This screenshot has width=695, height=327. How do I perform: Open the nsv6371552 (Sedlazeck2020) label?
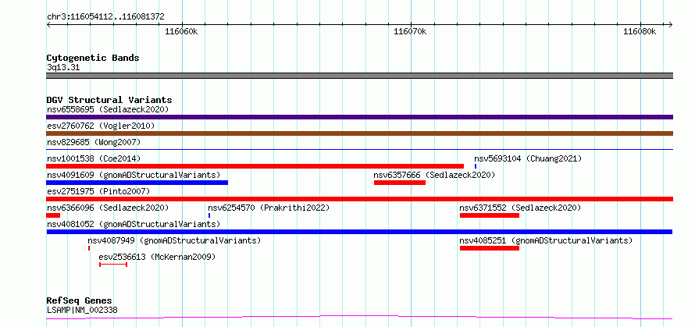point(520,208)
